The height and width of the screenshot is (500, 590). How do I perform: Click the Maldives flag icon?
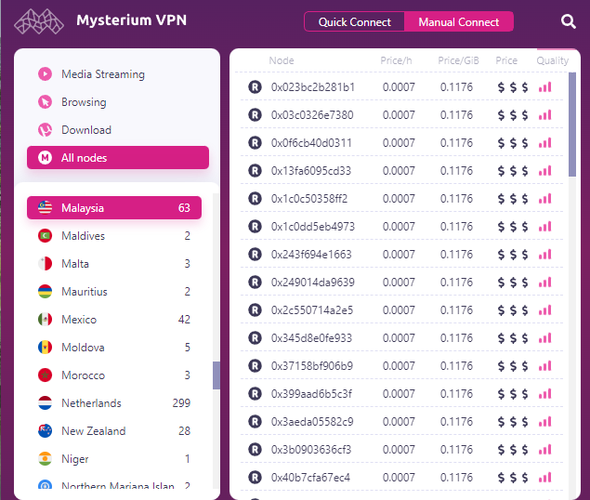click(x=46, y=236)
